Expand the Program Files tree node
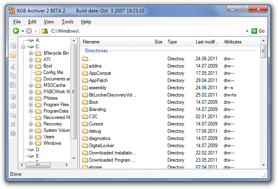Image resolution: width=278 pixels, height=189 pixels. [x=31, y=105]
